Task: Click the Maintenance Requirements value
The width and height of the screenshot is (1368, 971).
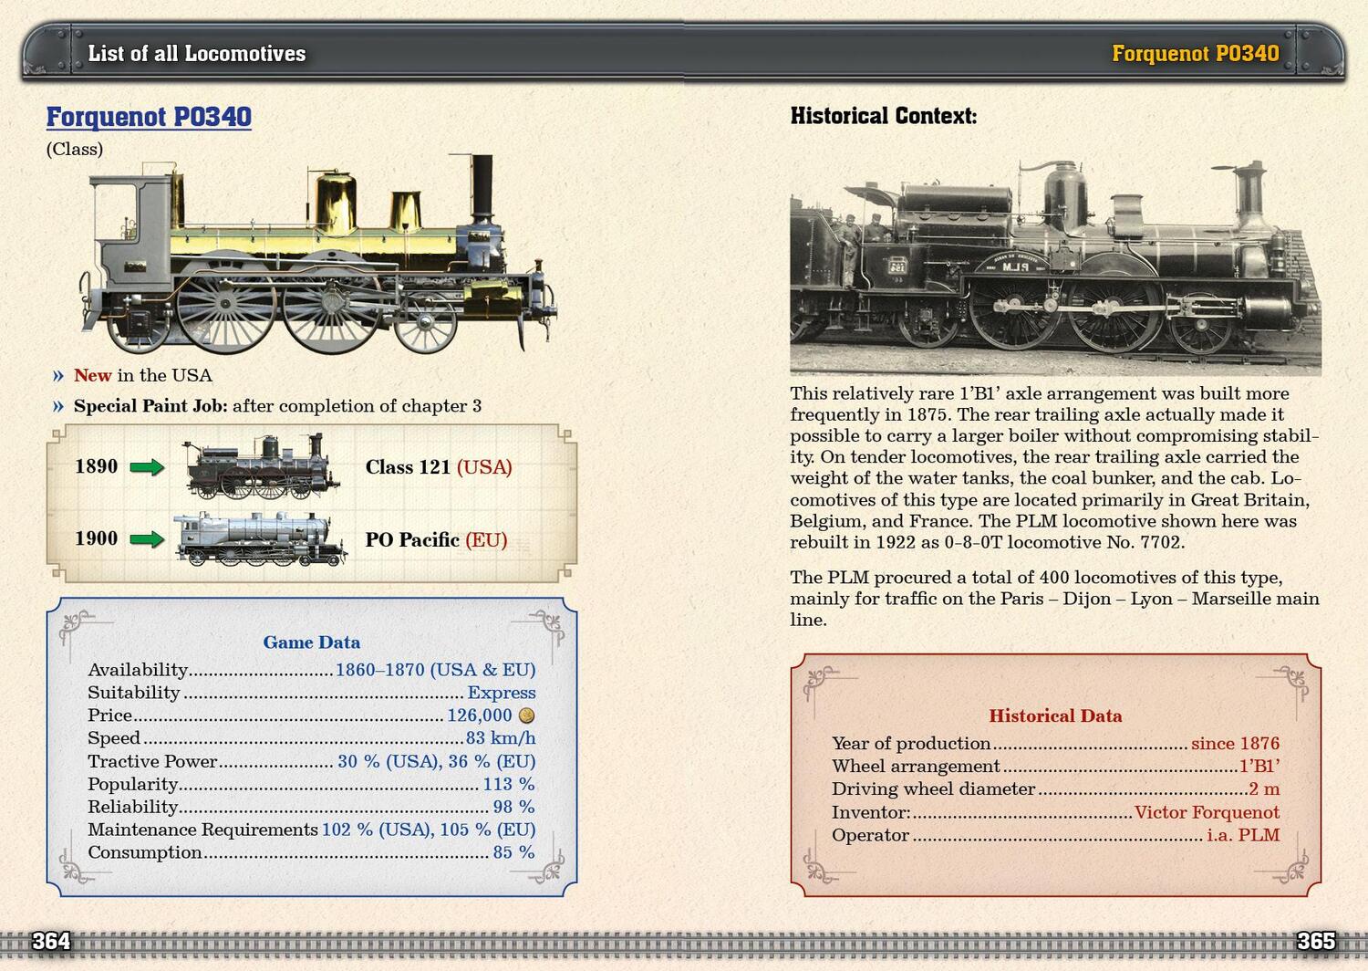Action: [429, 830]
